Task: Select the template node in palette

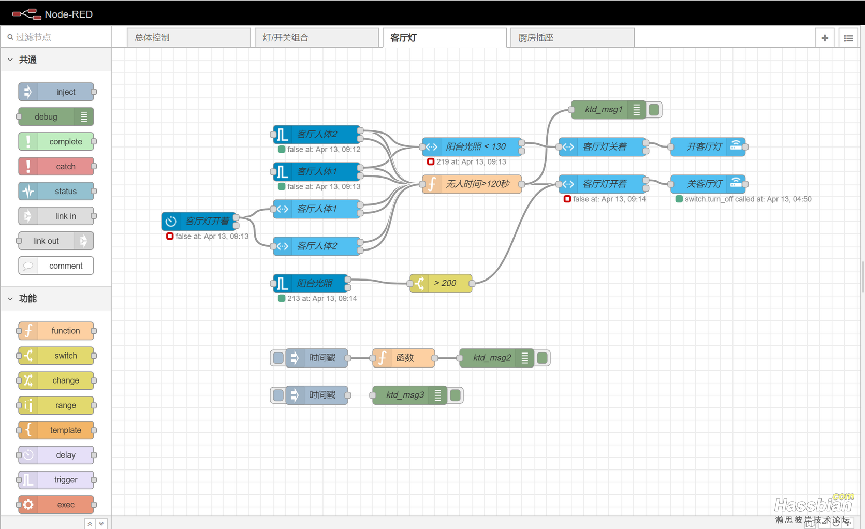Action: click(56, 430)
